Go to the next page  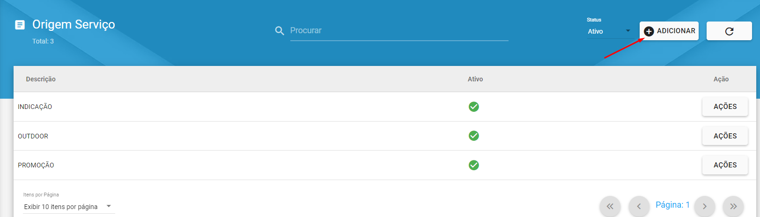(x=704, y=206)
